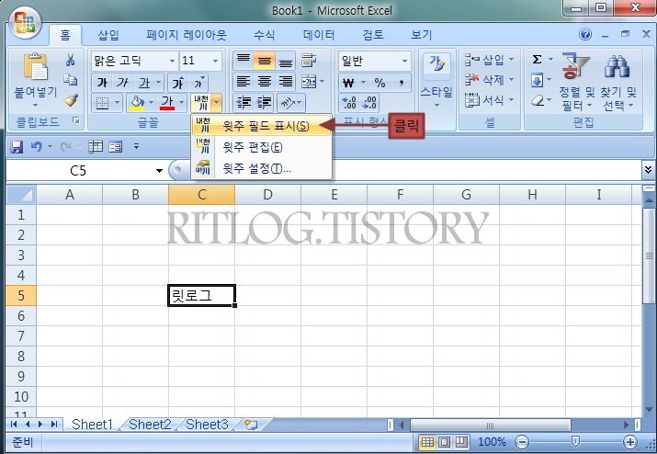Click the insert worksheet tab icon
The height and width of the screenshot is (454, 657).
[x=251, y=425]
